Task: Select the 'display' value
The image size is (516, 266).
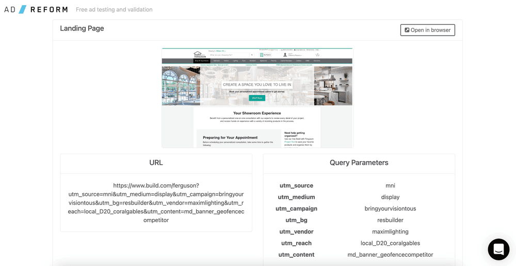Action: [390, 197]
